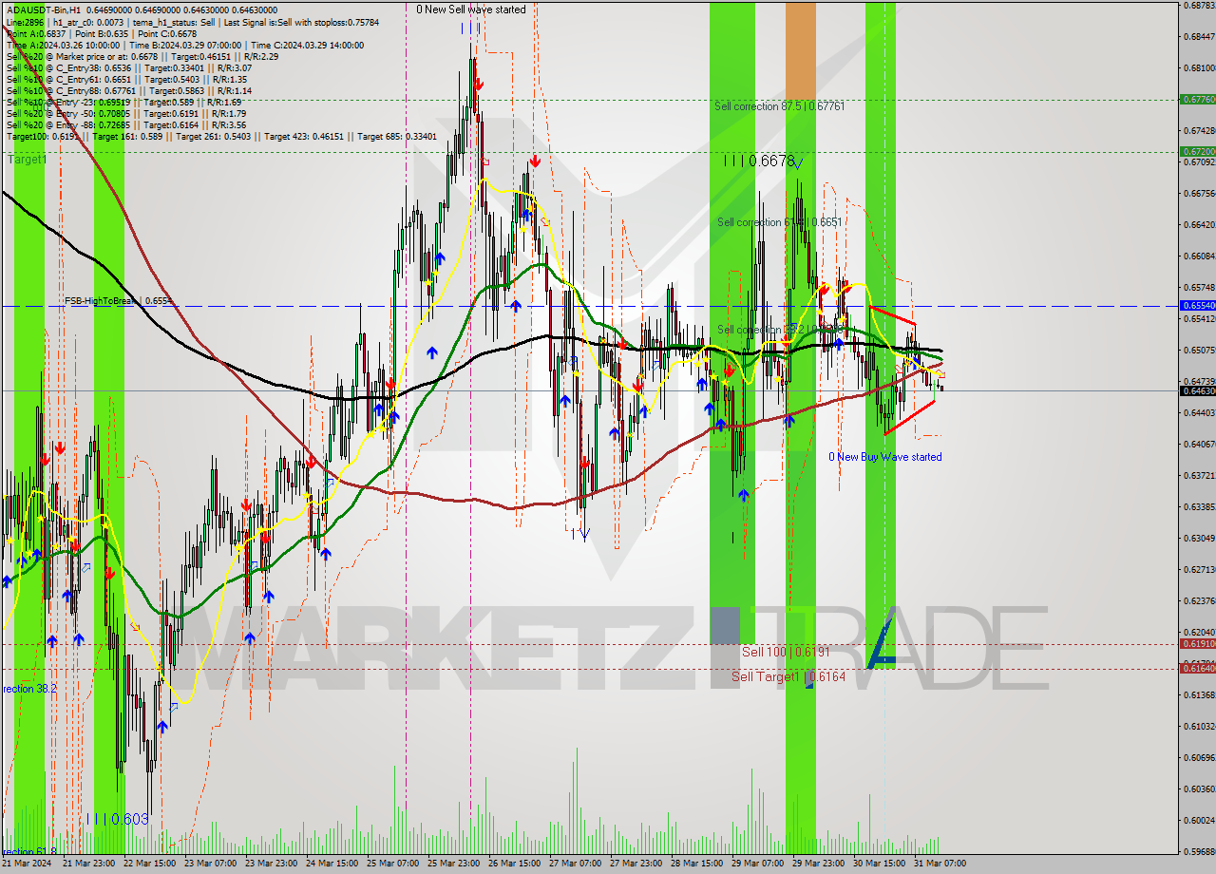Click the red 0.61640 price tag
Screen dimensions: 1216x874
[x=1197, y=668]
